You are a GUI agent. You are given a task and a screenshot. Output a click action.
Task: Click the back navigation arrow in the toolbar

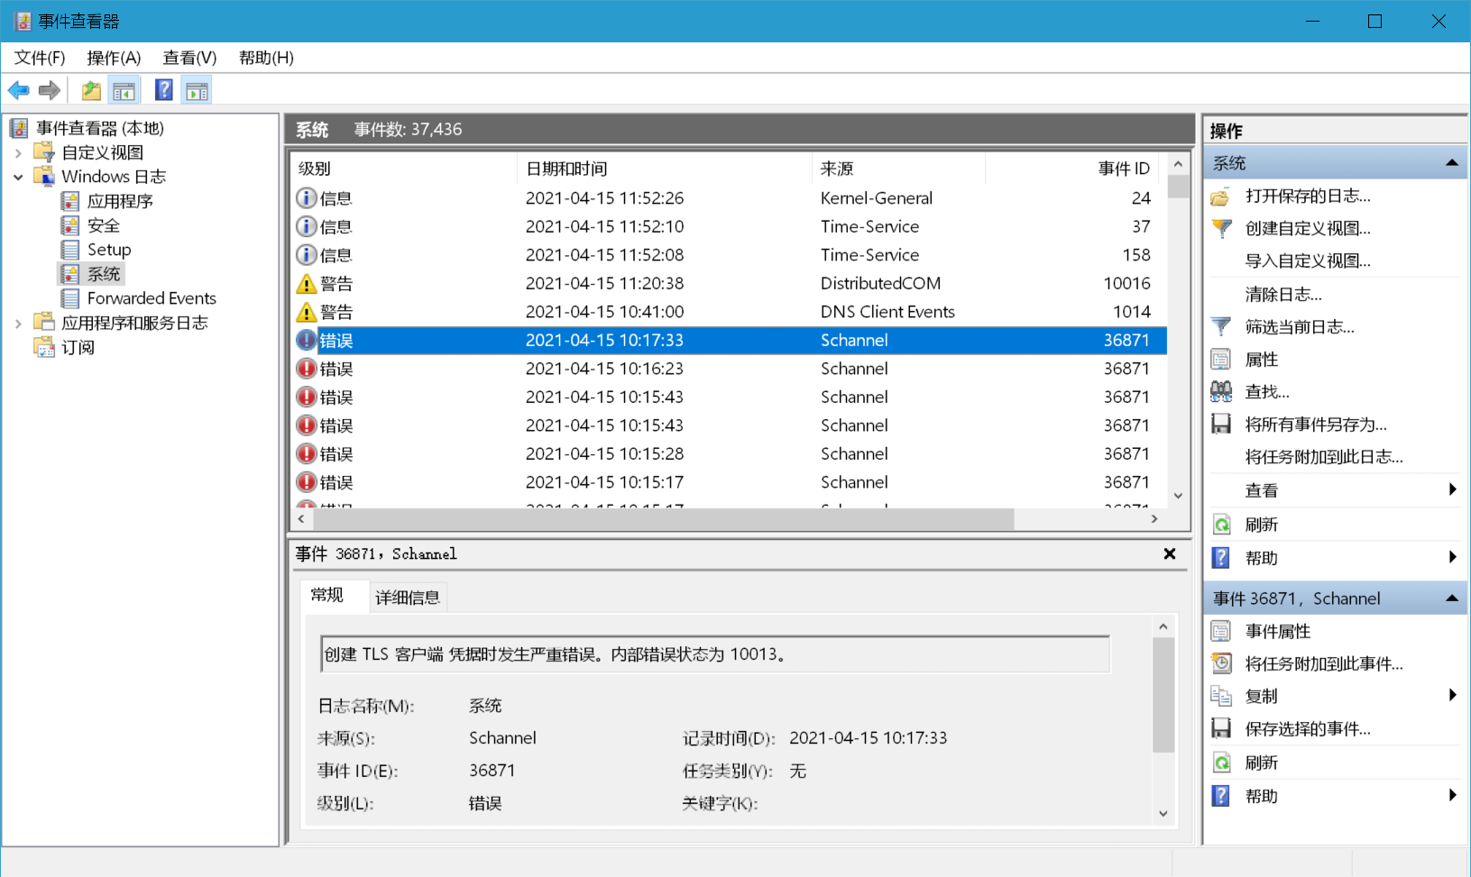[17, 89]
